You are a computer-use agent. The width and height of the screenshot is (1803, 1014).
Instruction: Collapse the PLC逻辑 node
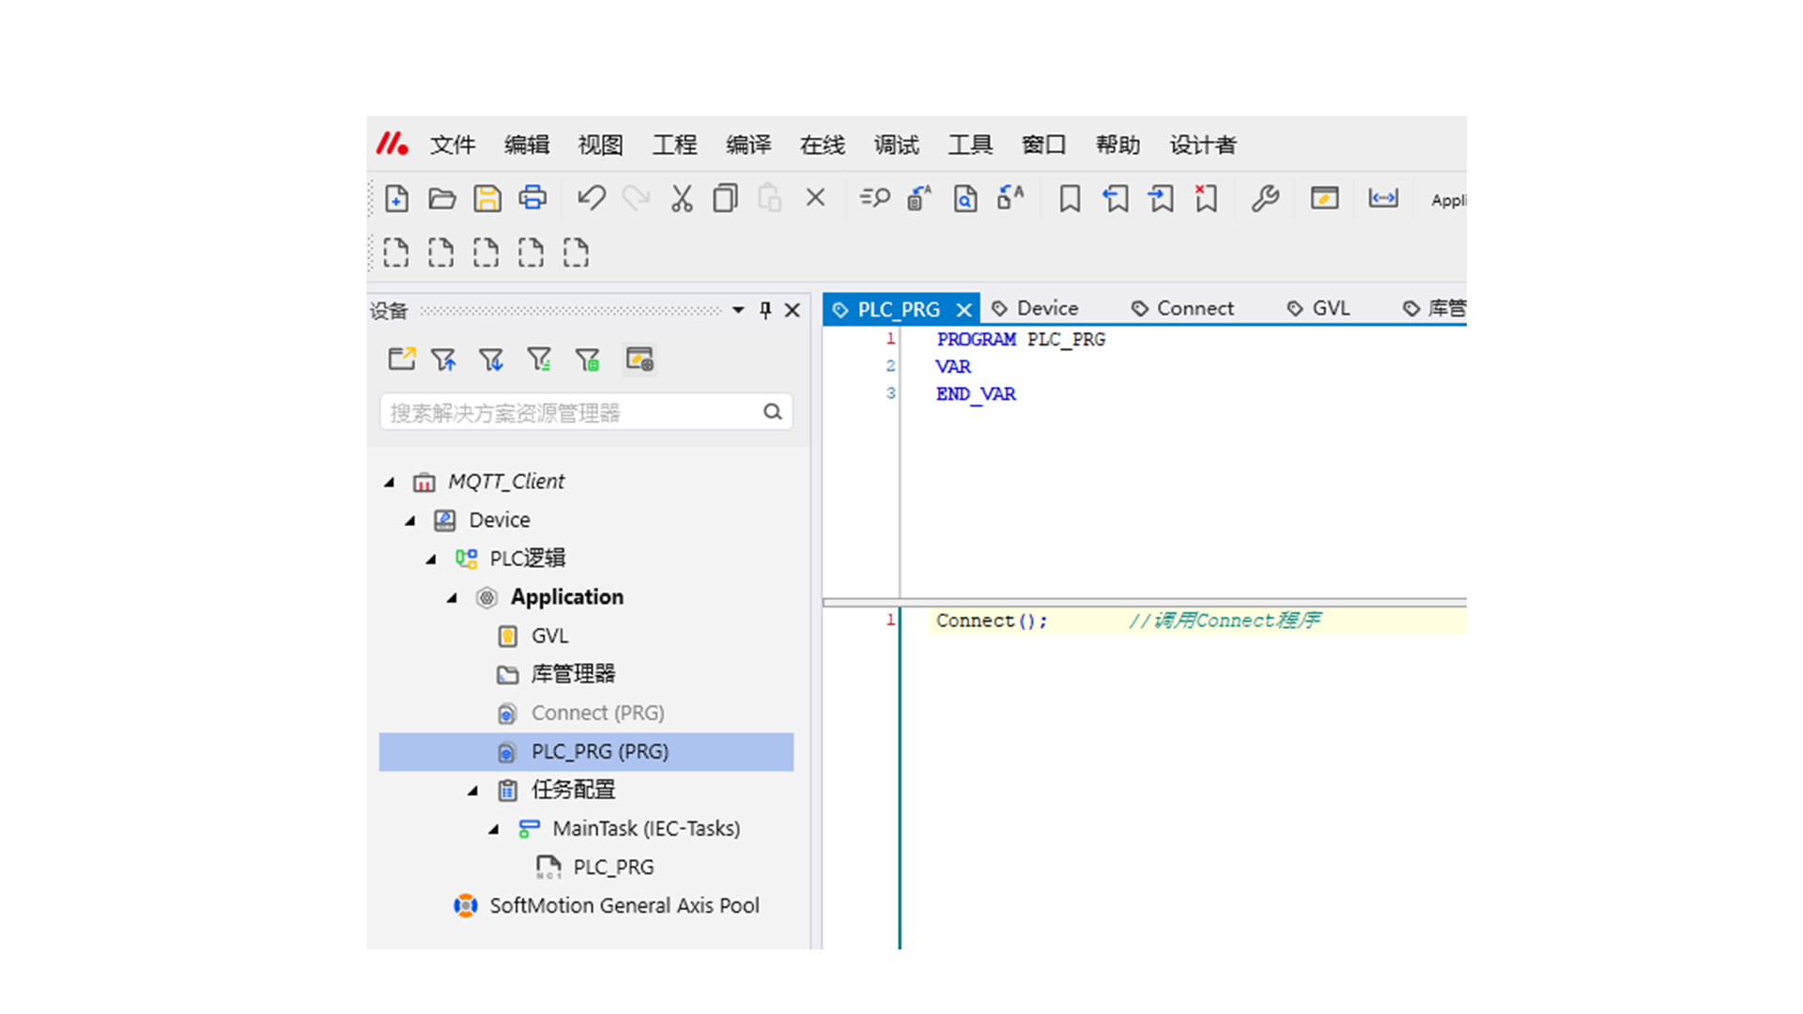(431, 559)
